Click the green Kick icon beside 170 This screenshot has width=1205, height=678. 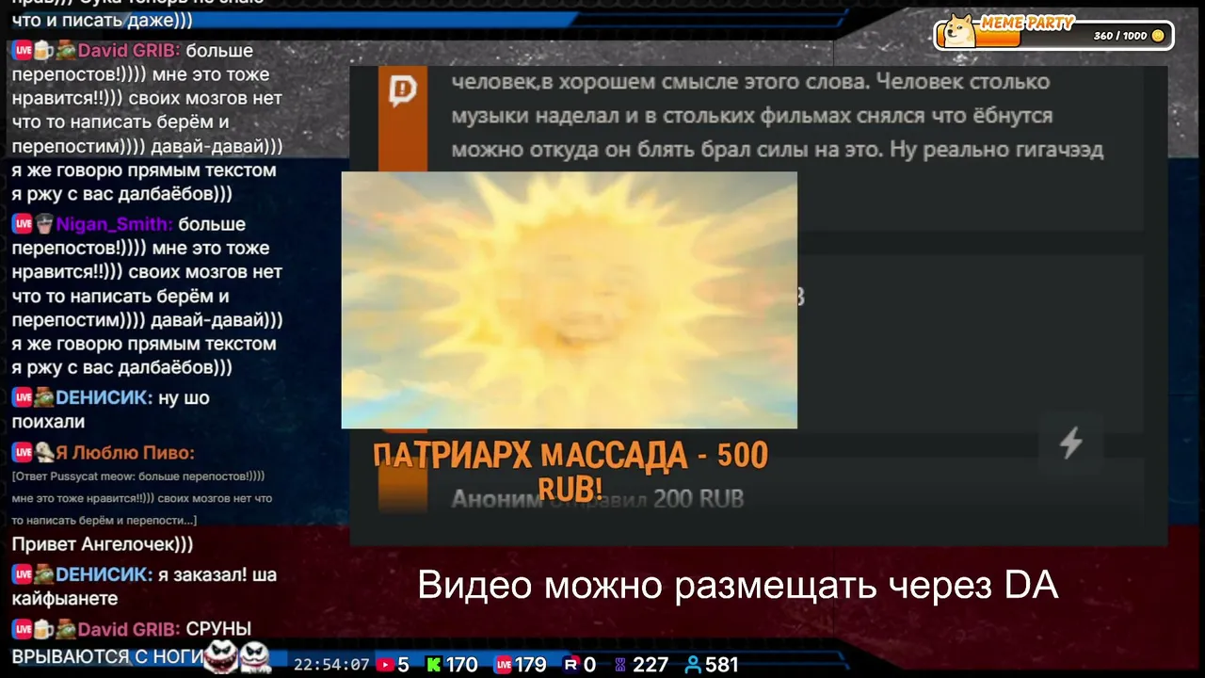(x=434, y=665)
